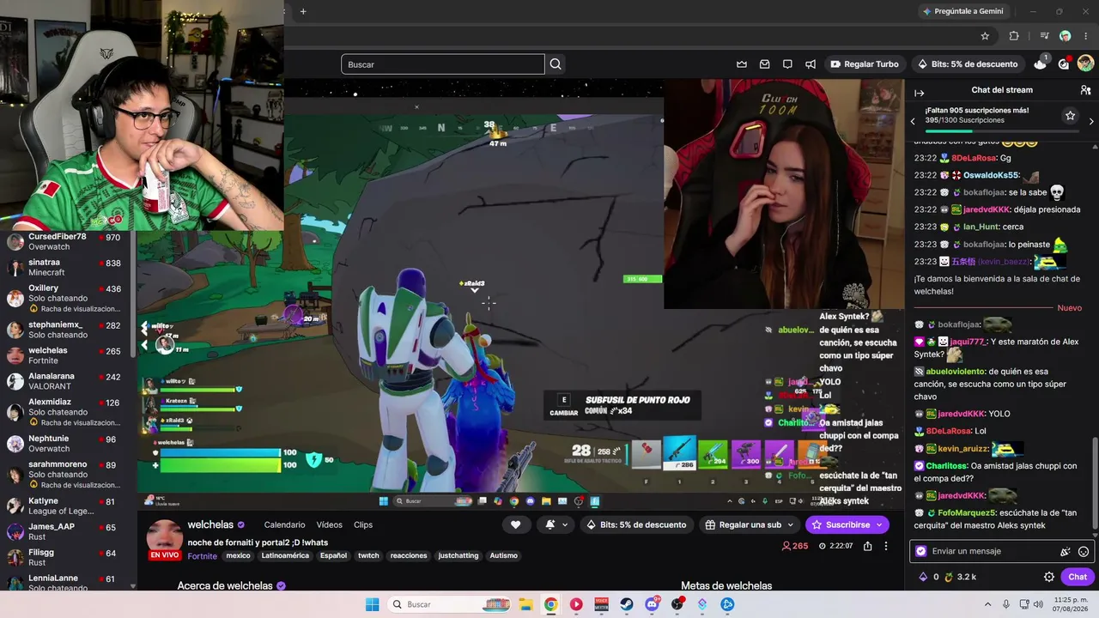Click the Bits discount button below stream

pyautogui.click(x=636, y=524)
